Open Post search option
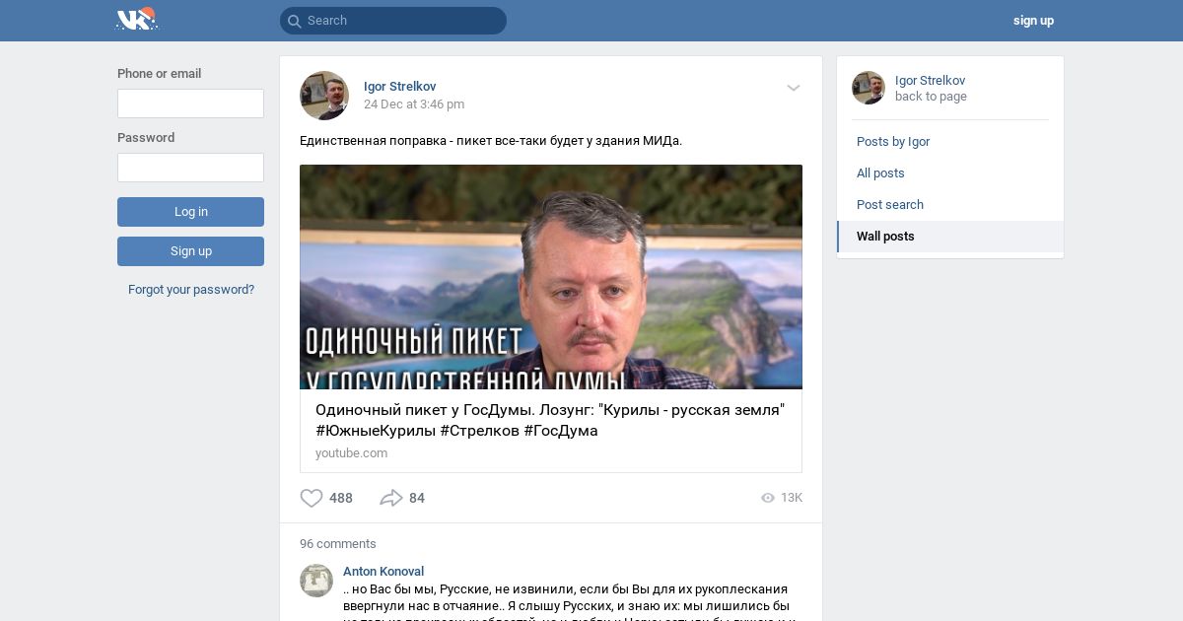Screen dimensions: 1183x621 (890, 205)
